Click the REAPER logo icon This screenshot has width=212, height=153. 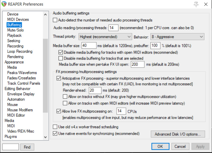[4, 4]
